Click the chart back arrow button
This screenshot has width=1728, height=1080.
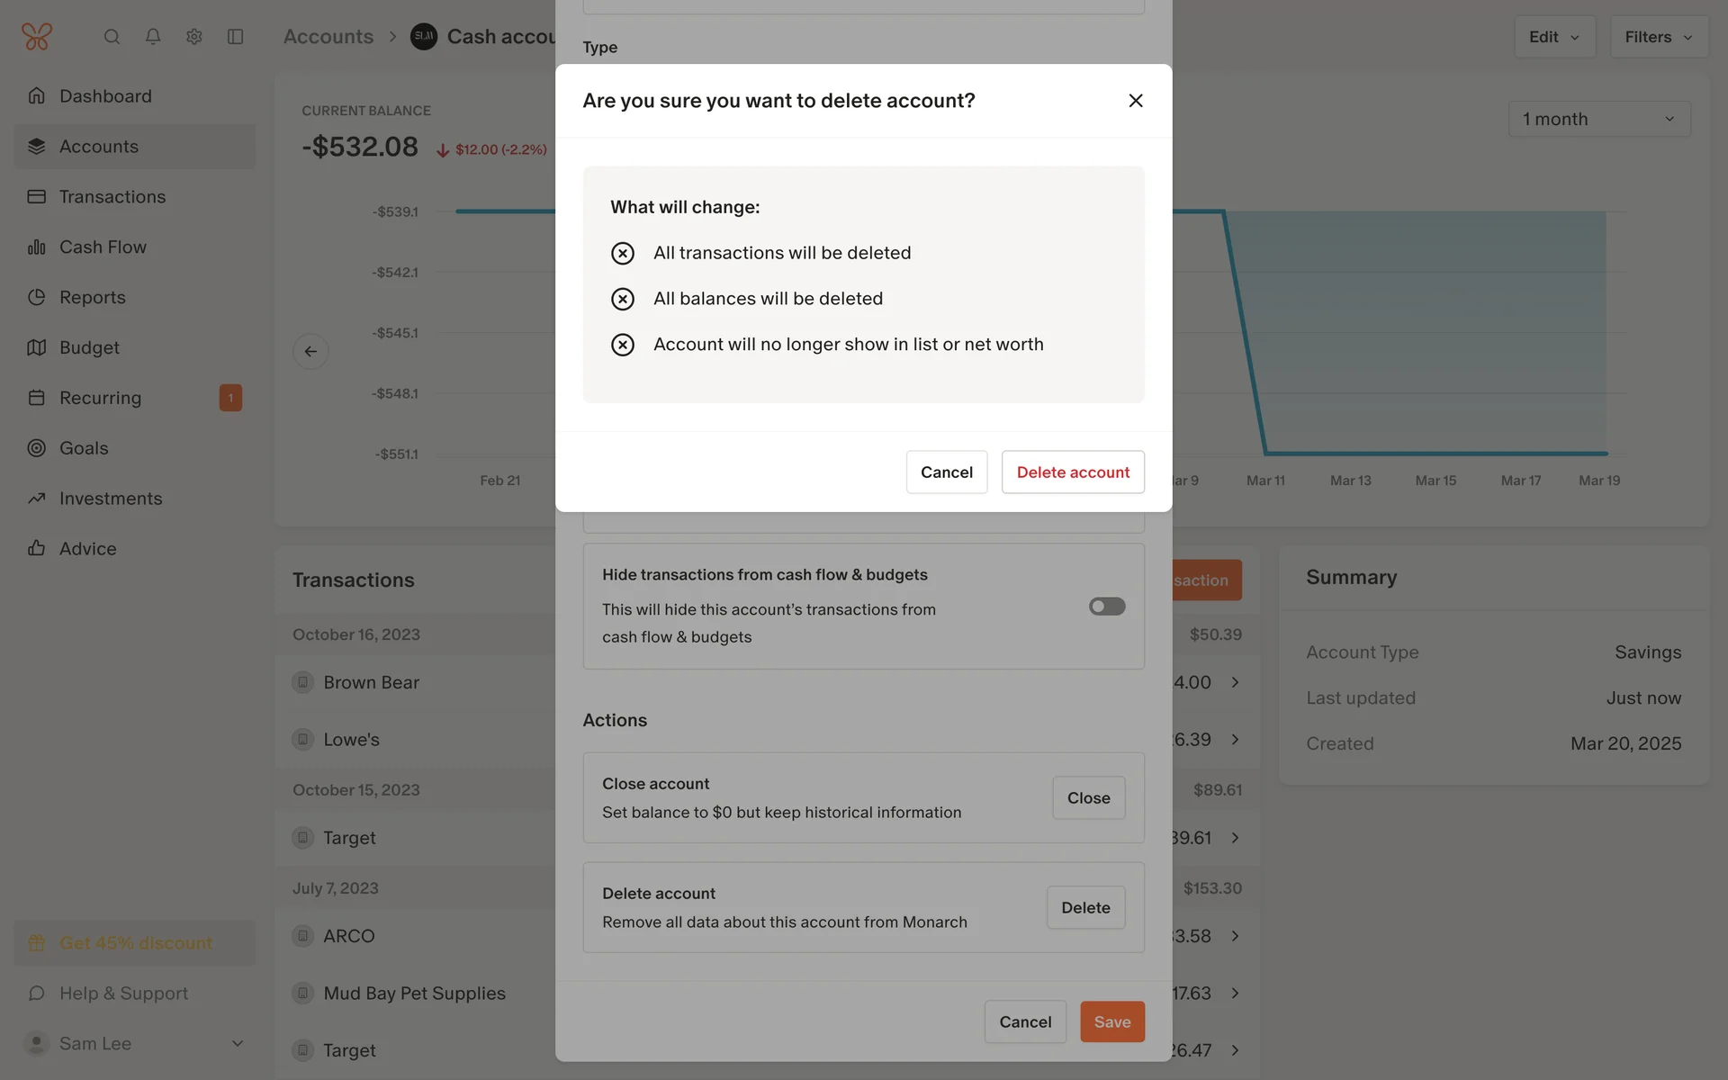[x=310, y=351]
